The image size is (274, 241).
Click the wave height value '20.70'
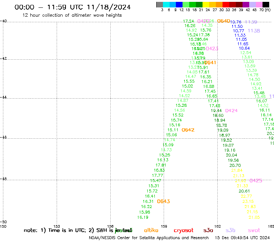pyautogui.click(x=235, y=165)
